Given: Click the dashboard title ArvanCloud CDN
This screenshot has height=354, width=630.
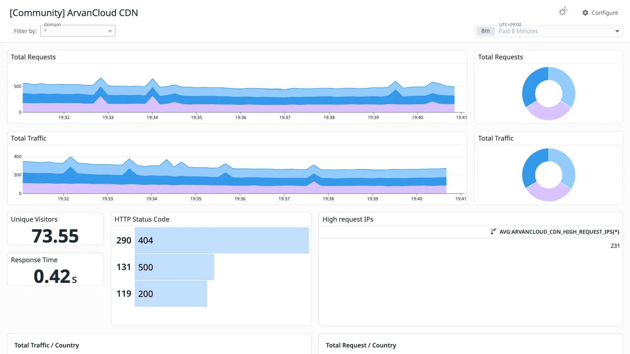Looking at the screenshot, I should tap(74, 13).
